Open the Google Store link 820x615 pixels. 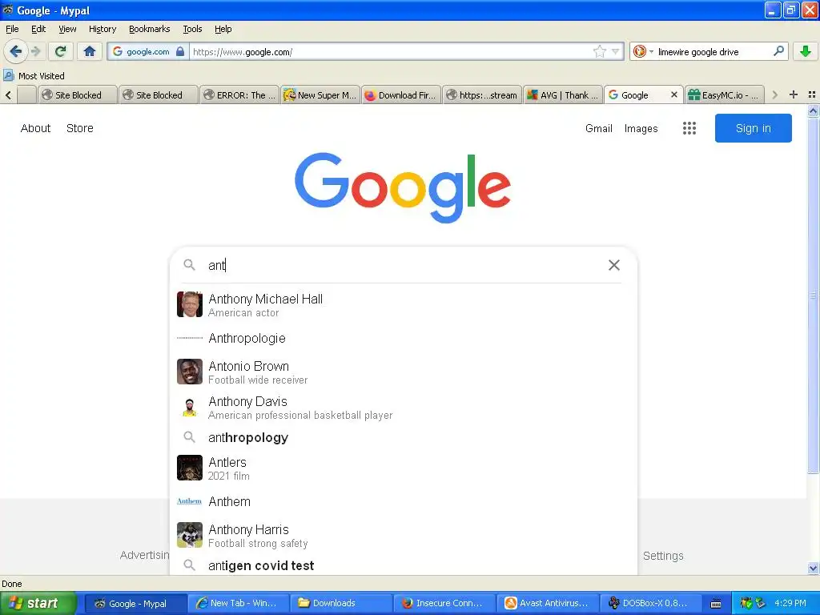click(79, 128)
